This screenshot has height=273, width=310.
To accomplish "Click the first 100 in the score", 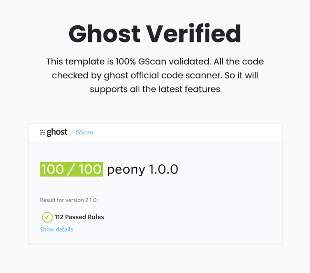I will (52, 170).
